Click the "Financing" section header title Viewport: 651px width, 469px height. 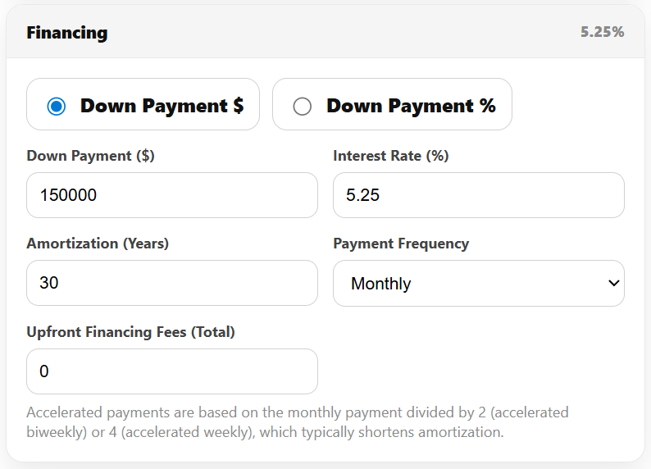tap(67, 33)
